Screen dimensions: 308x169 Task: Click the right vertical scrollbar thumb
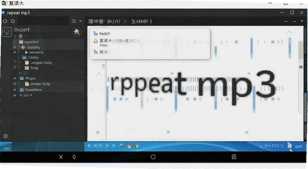301,50
